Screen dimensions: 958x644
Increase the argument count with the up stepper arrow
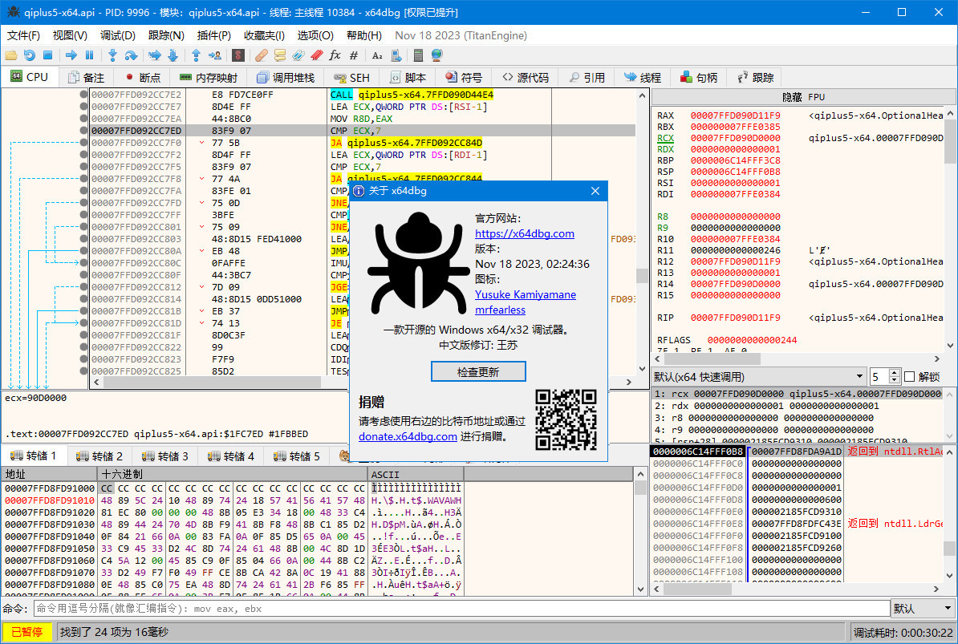[x=895, y=372]
